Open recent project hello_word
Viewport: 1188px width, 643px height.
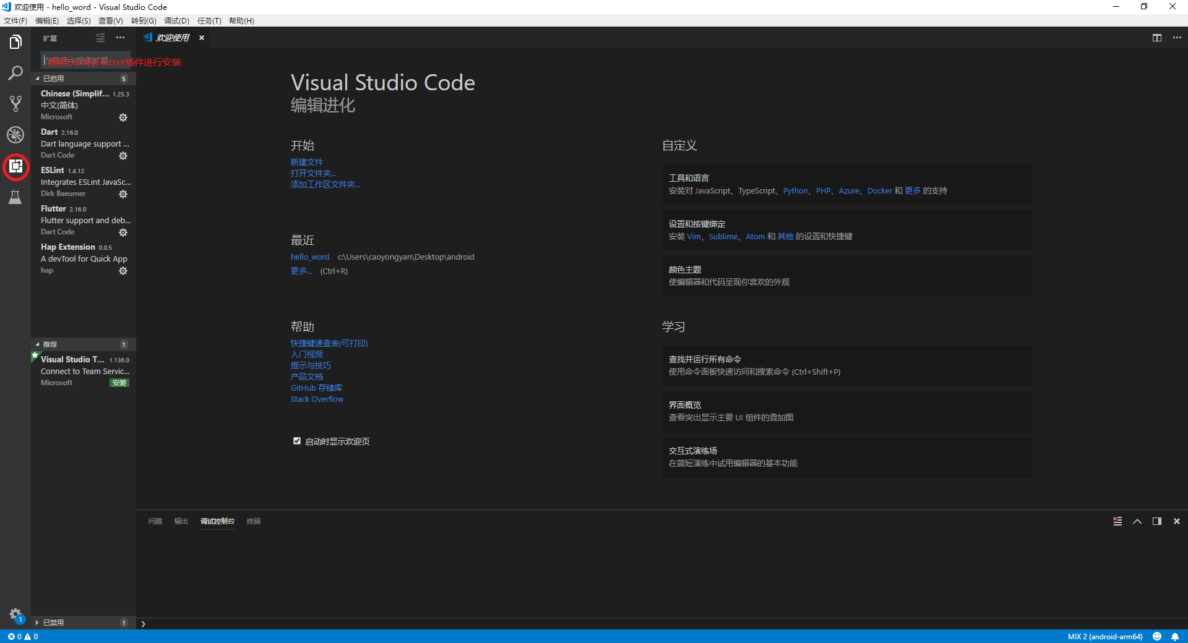(310, 257)
